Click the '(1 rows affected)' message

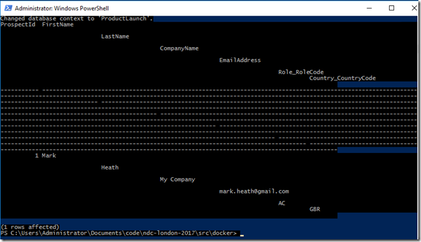pyautogui.click(x=30, y=227)
